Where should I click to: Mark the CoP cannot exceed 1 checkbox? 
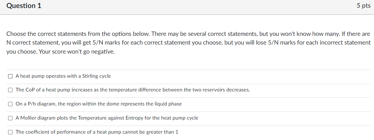click(10, 132)
